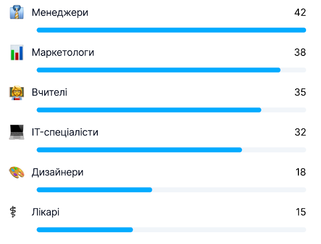The width and height of the screenshot is (321, 244).
Task: Click the Вчителі label text
Action: click(49, 93)
